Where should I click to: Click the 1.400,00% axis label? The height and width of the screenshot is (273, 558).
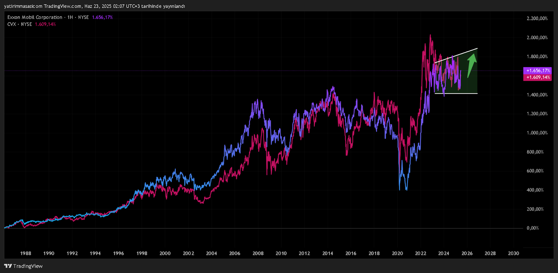[x=537, y=95]
